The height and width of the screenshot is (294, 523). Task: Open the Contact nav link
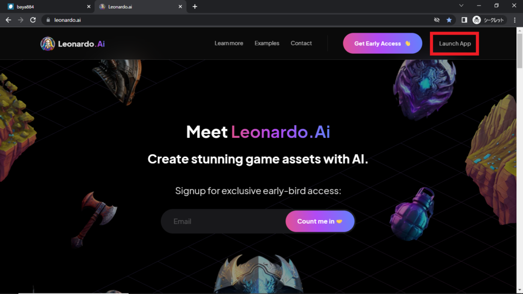[x=301, y=43]
